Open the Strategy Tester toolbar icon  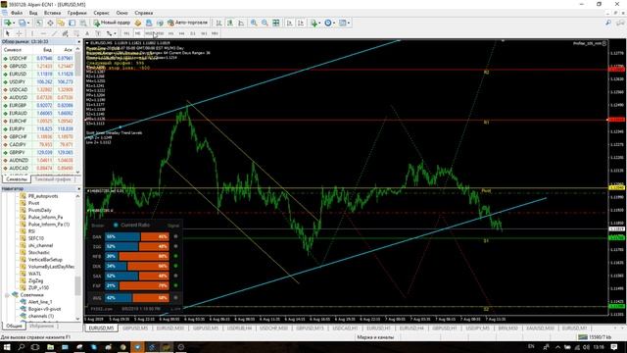point(83,23)
